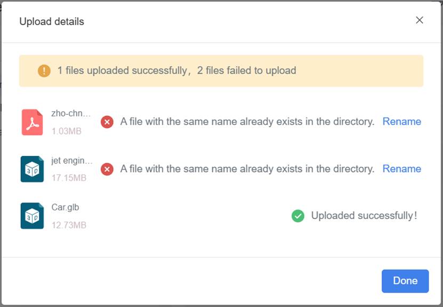Click the 17.15MB file size label
This screenshot has height=307, width=443.
tap(69, 178)
